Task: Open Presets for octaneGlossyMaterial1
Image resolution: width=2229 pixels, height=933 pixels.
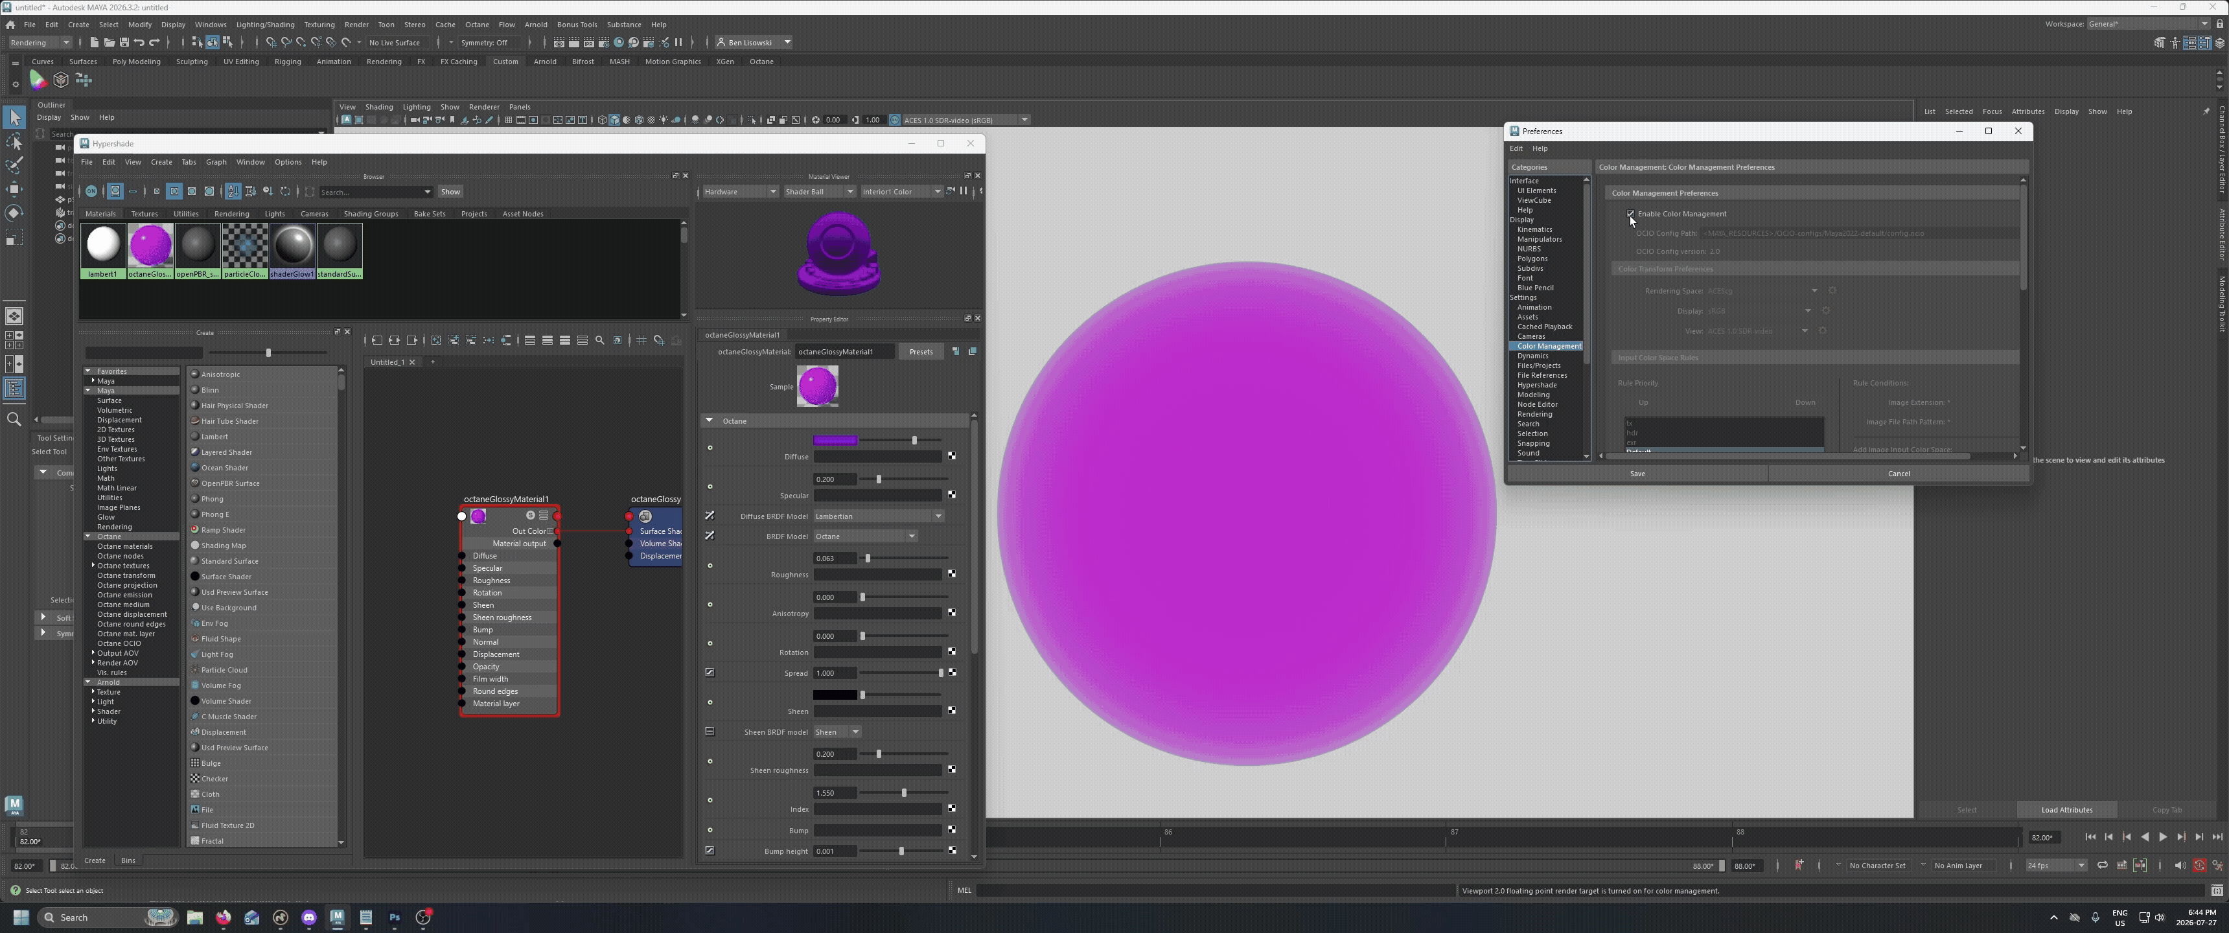Action: tap(921, 351)
